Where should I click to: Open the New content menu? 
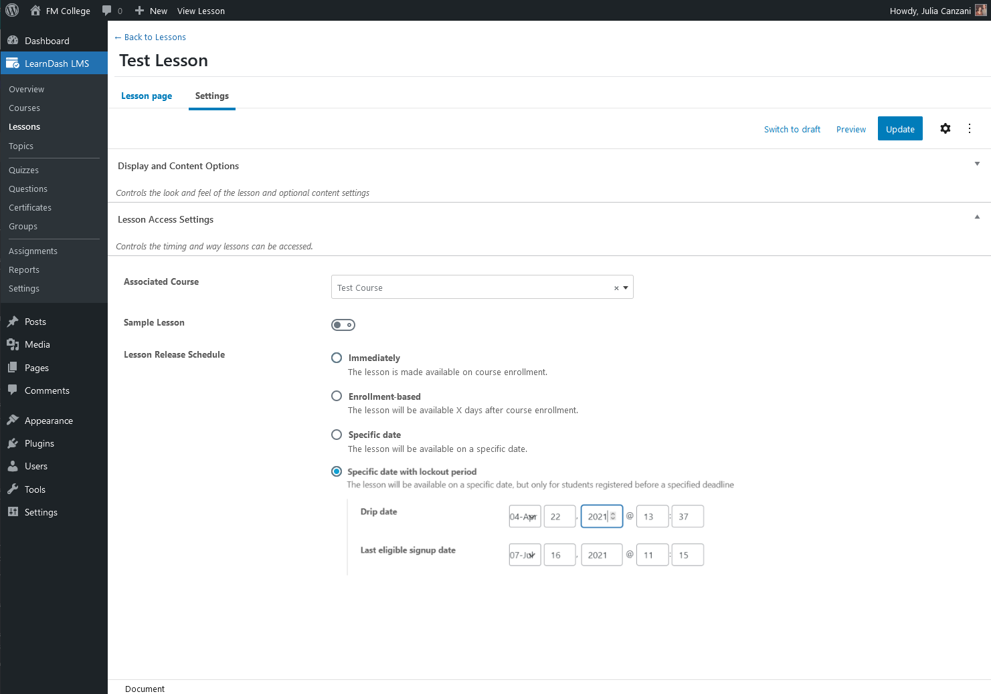(x=151, y=10)
